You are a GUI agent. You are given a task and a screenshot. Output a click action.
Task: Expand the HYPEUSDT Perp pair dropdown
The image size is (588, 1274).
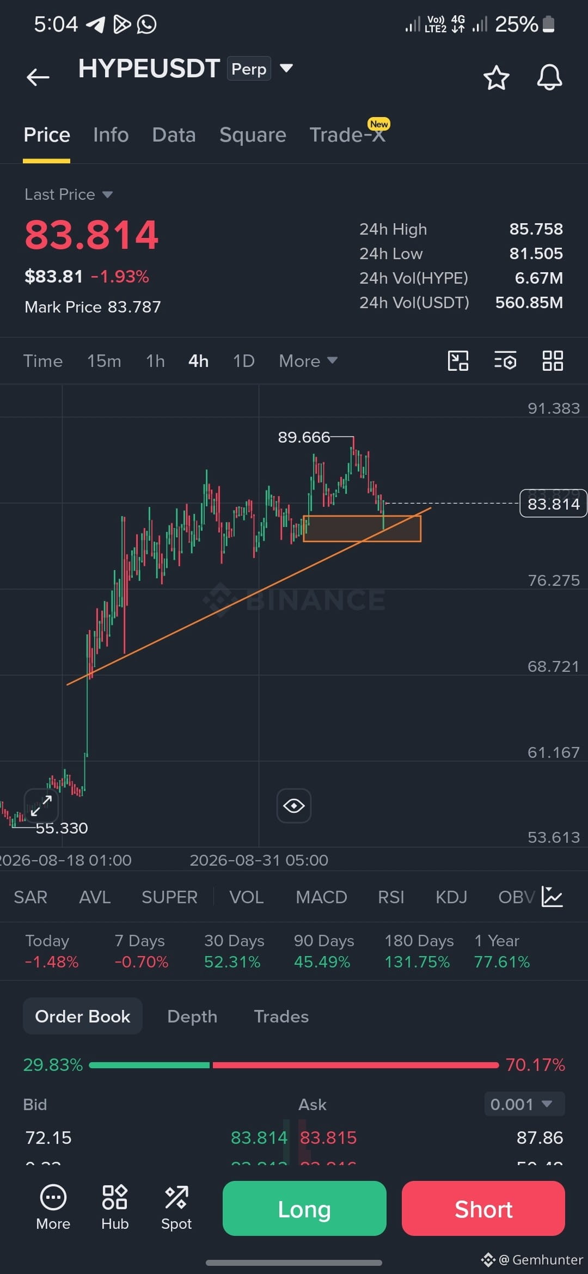point(286,68)
